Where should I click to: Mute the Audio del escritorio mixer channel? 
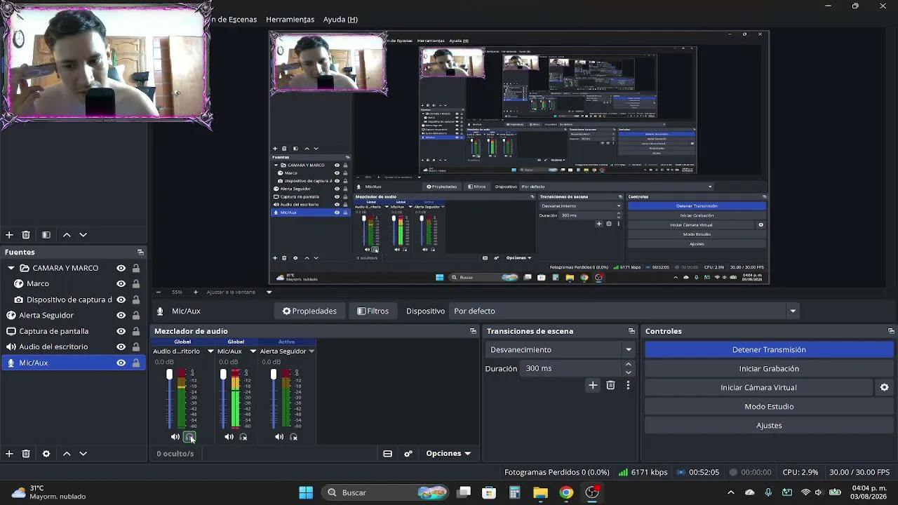pyautogui.click(x=175, y=437)
